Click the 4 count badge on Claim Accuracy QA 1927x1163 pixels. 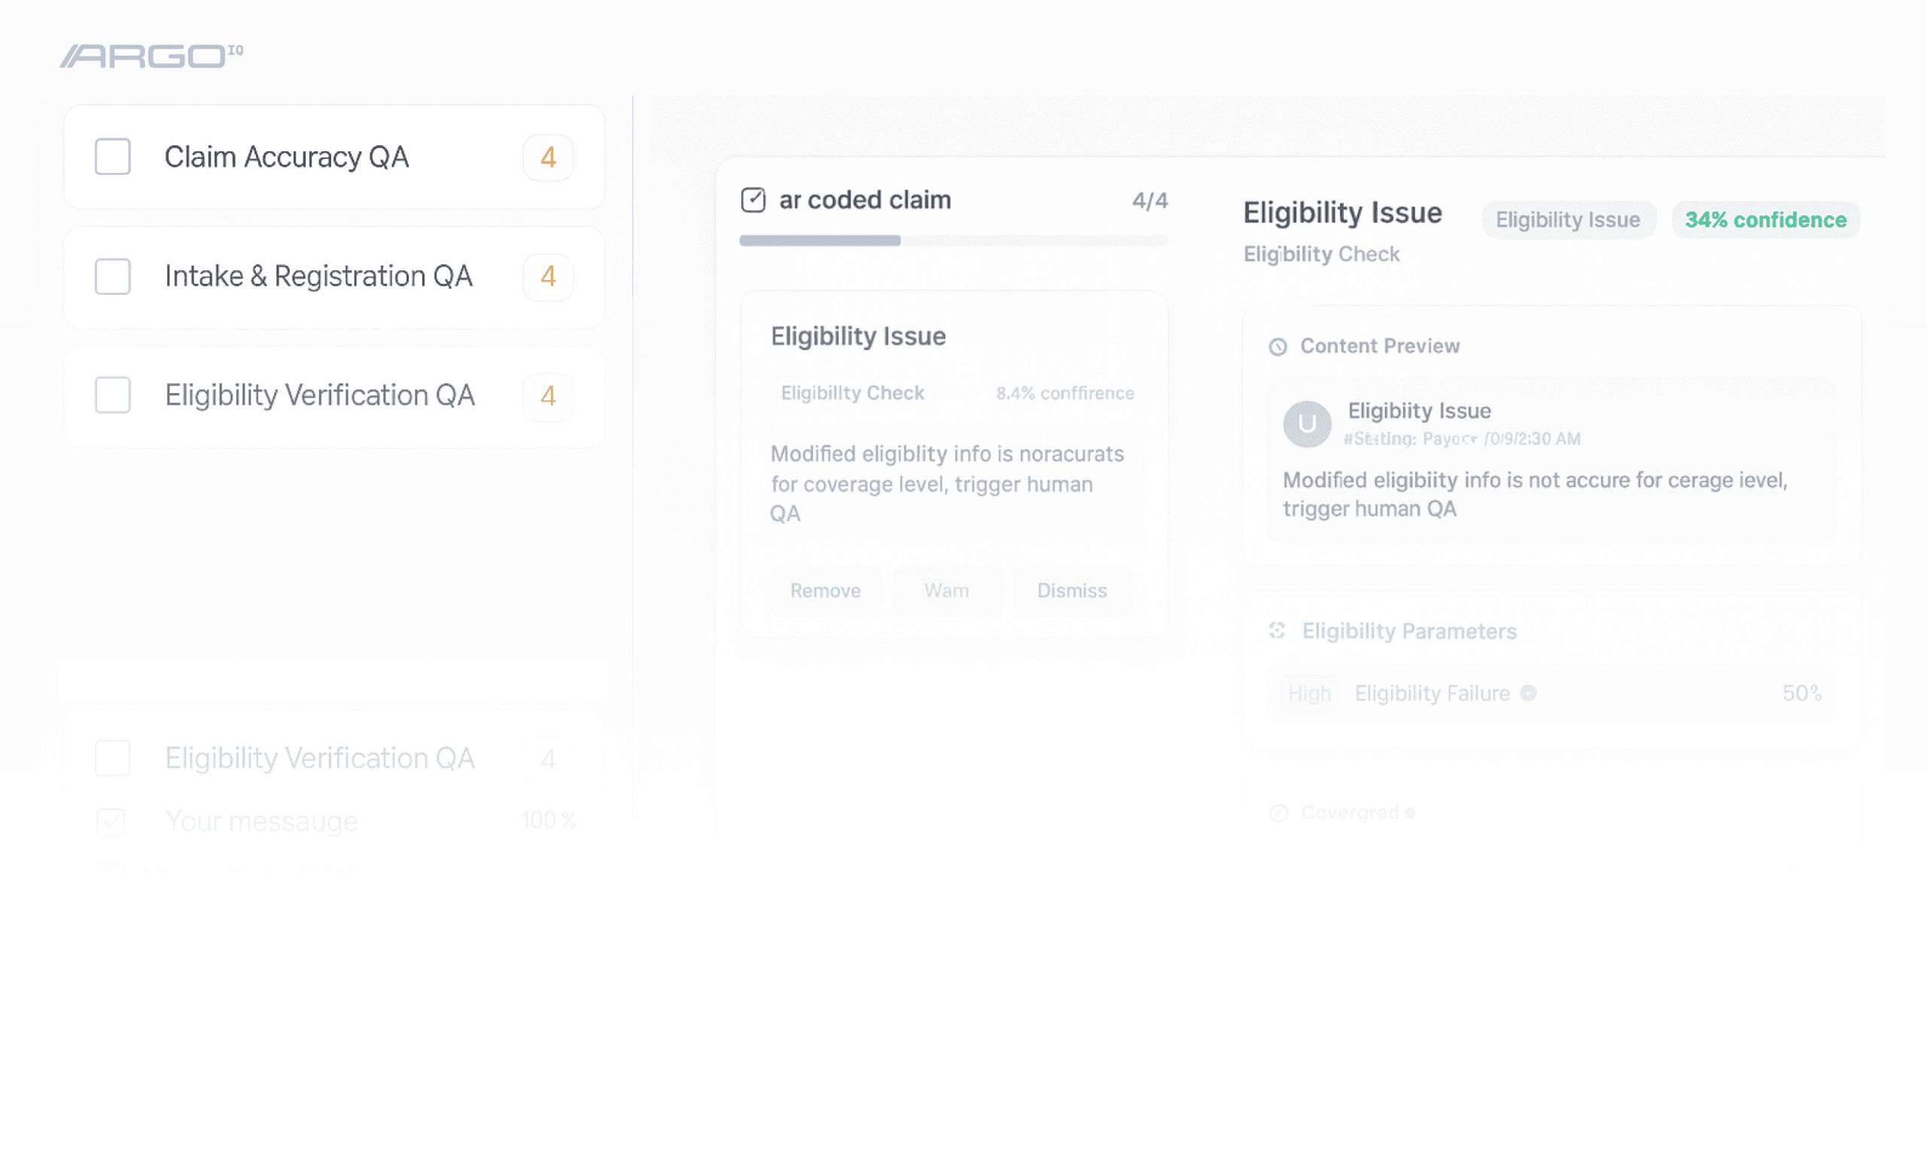[x=547, y=158]
